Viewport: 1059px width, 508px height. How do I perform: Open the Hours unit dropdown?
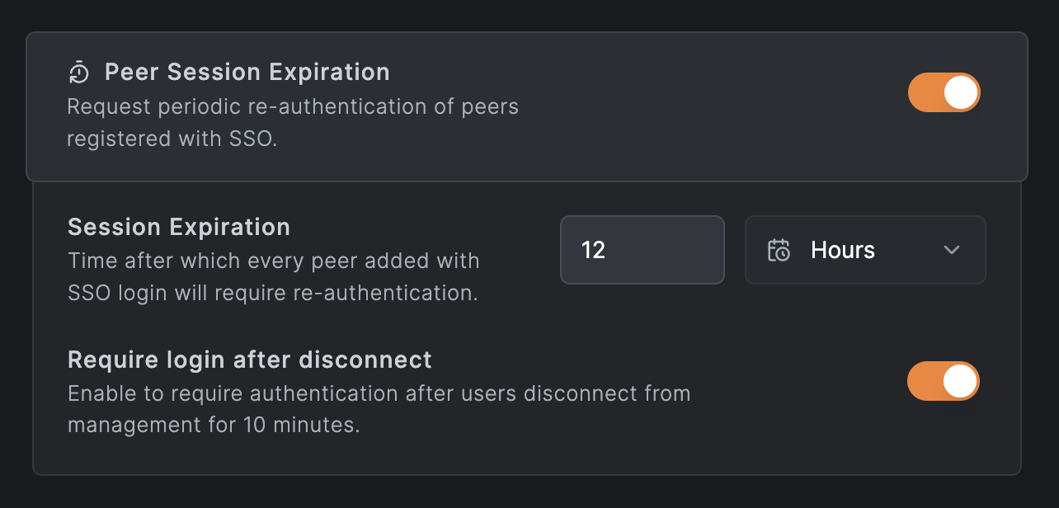click(864, 250)
